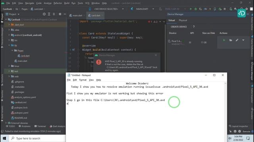Image resolution: width=254 pixels, height=142 pixels.
Task: Click the previous highlighted error up arrow in the editor
Action: [160, 21]
